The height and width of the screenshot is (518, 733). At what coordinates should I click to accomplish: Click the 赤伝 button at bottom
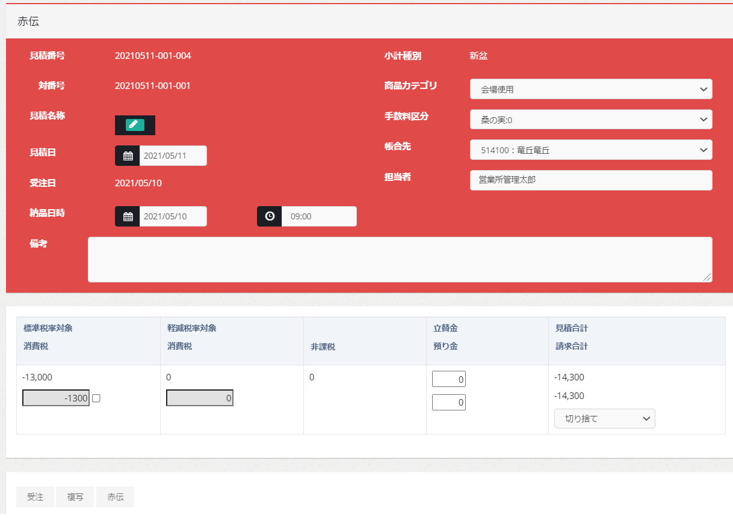click(x=115, y=497)
